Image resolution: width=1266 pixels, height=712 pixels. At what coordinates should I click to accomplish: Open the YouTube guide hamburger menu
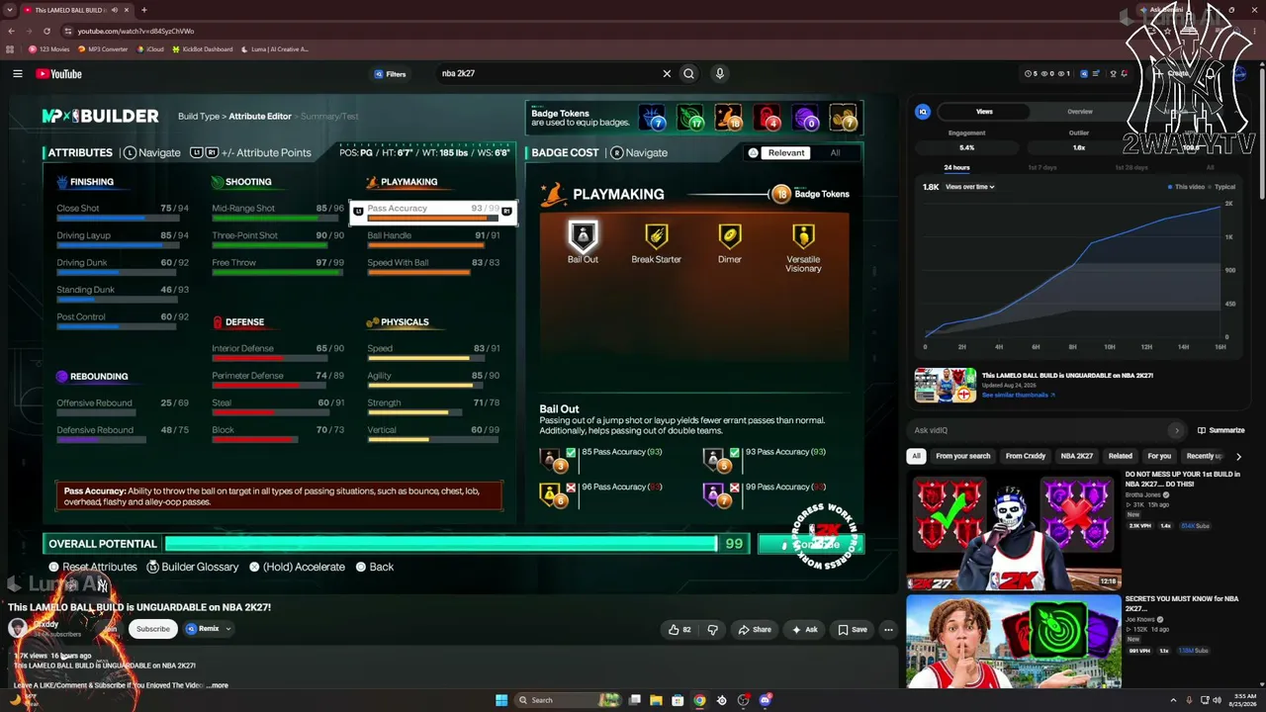pos(18,73)
